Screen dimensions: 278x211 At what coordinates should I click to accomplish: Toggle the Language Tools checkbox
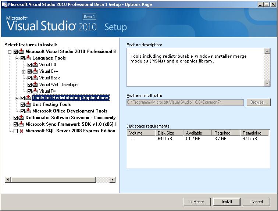point(22,58)
